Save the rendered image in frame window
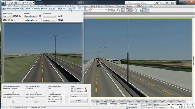 (x=4, y=20)
